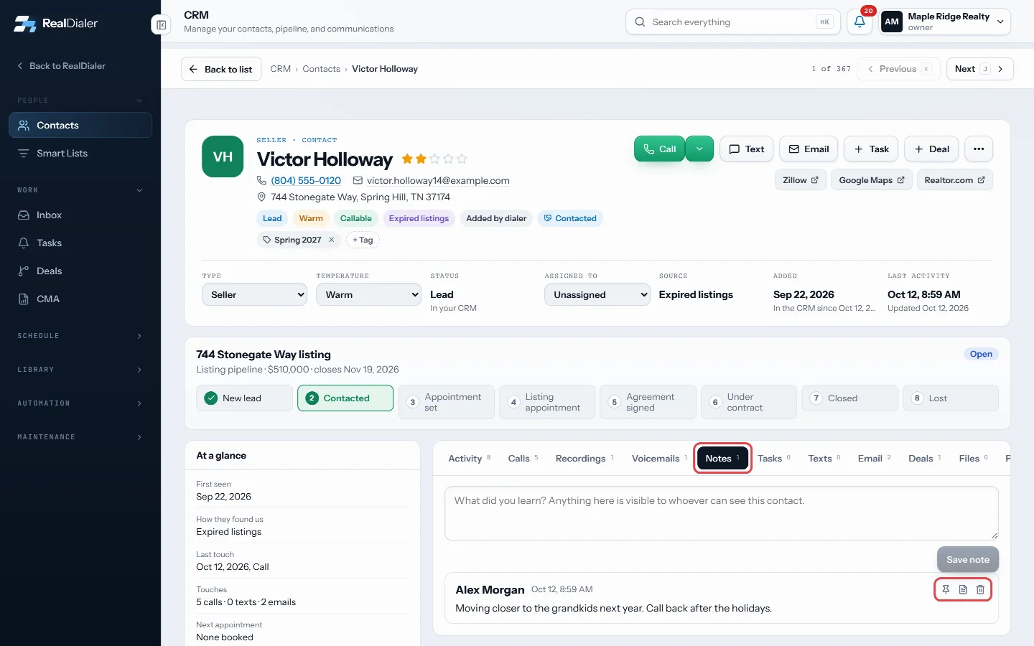Open the Maple Ridge Realty account menu

(946, 22)
